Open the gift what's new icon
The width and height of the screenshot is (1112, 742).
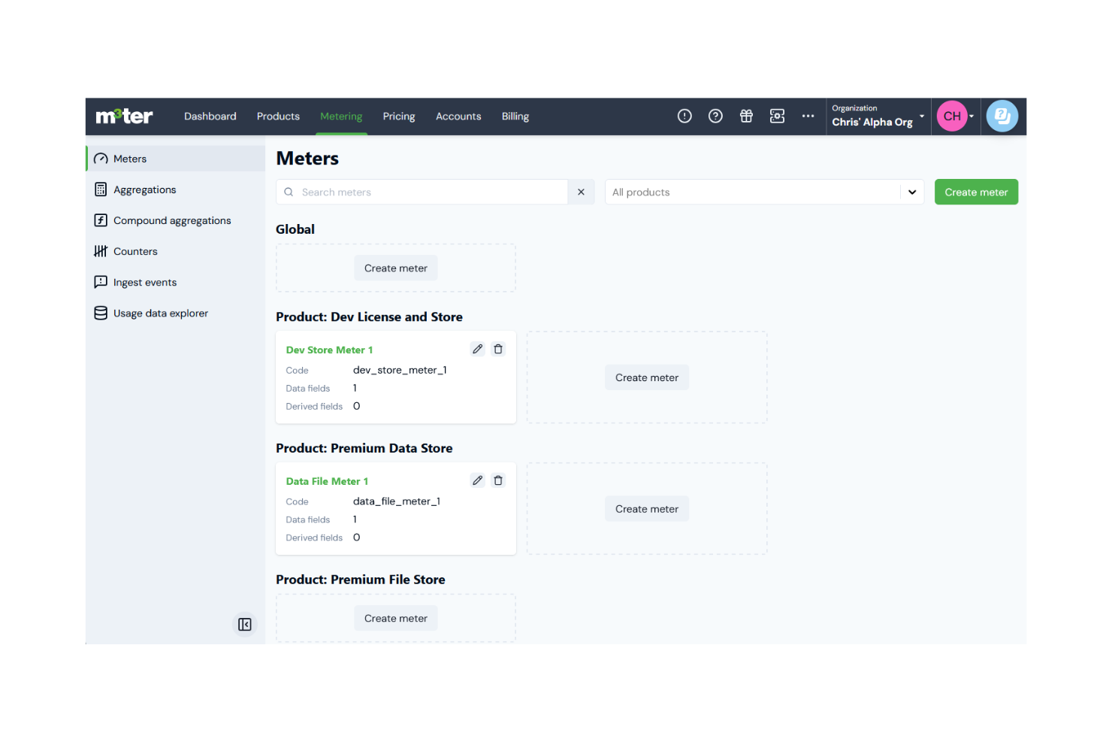tap(746, 116)
